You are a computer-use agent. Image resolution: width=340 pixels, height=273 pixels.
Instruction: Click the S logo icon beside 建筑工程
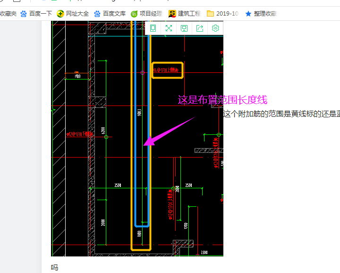point(172,14)
